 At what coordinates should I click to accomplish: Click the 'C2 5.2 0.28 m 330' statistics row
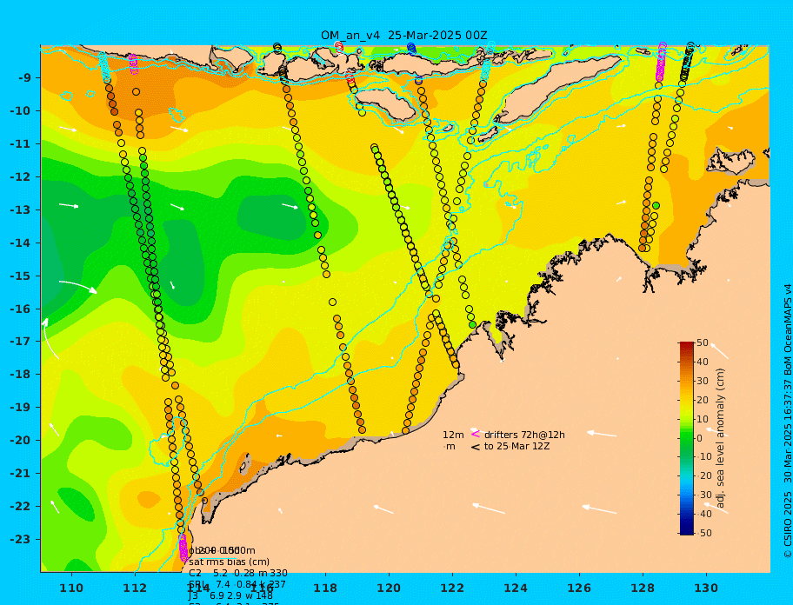coord(238,573)
